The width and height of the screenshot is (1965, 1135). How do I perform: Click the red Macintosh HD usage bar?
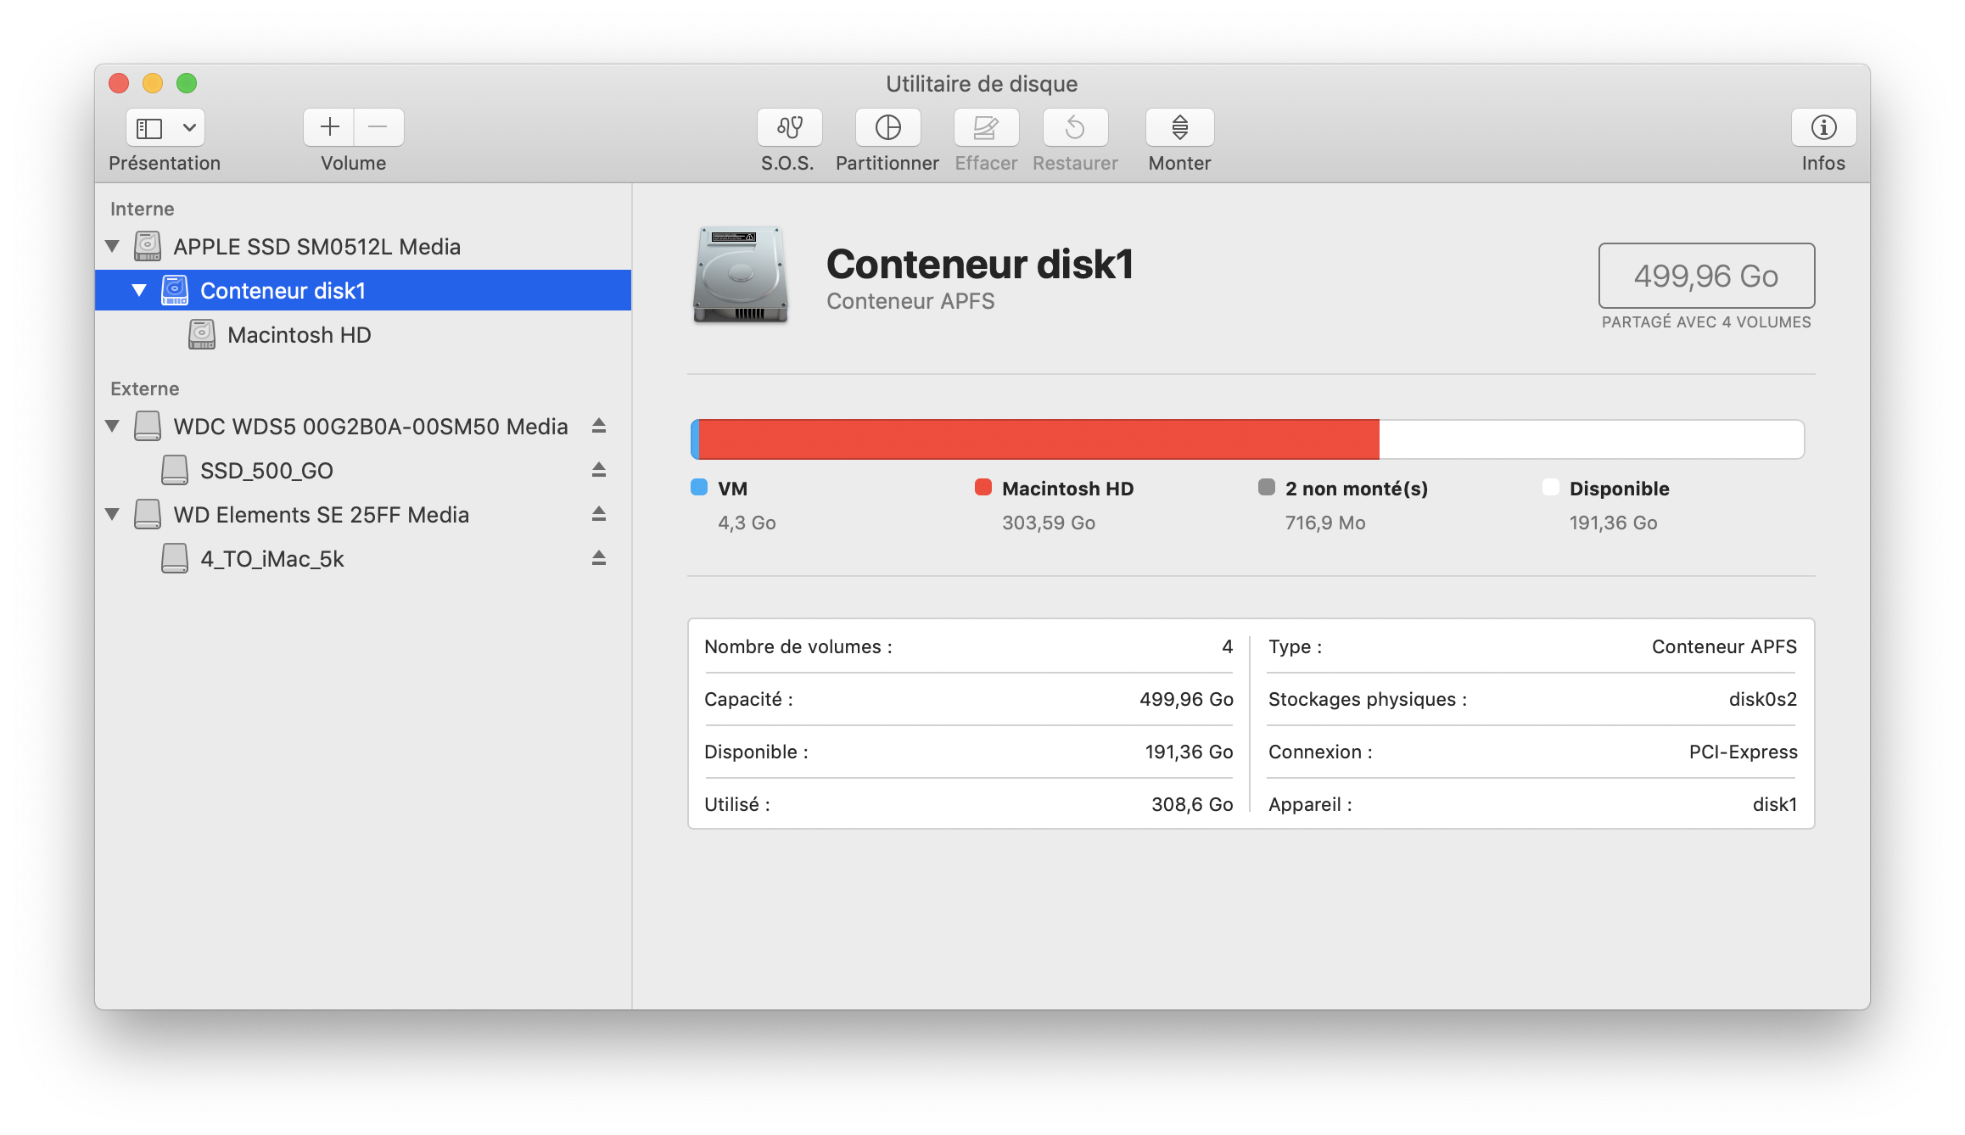coord(1038,439)
